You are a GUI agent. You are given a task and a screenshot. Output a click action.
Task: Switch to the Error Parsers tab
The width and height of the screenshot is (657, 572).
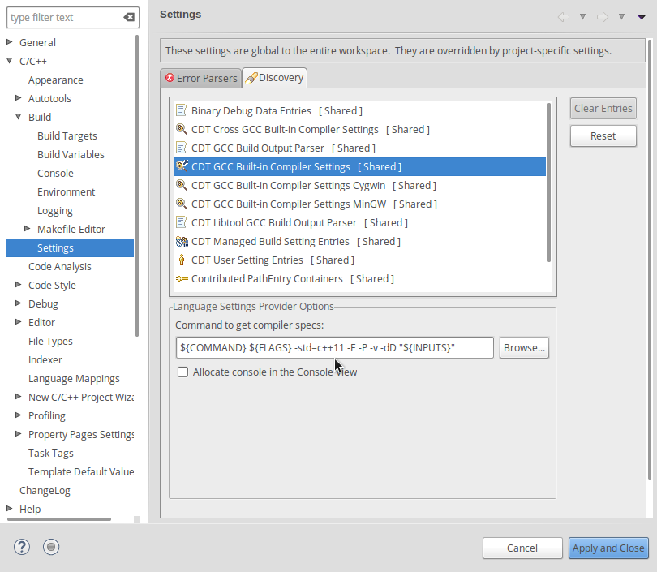[x=201, y=78]
